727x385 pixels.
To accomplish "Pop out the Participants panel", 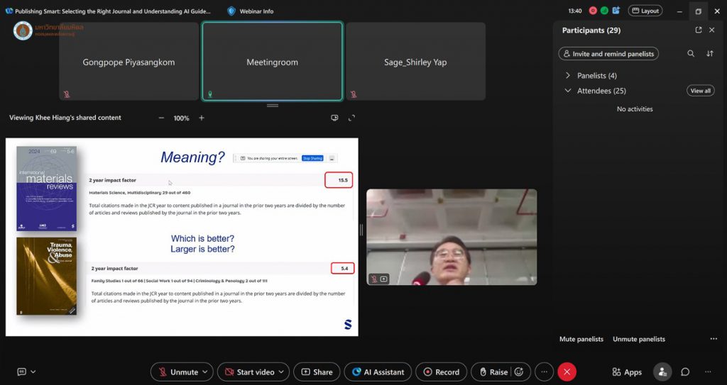I will tap(699, 30).
